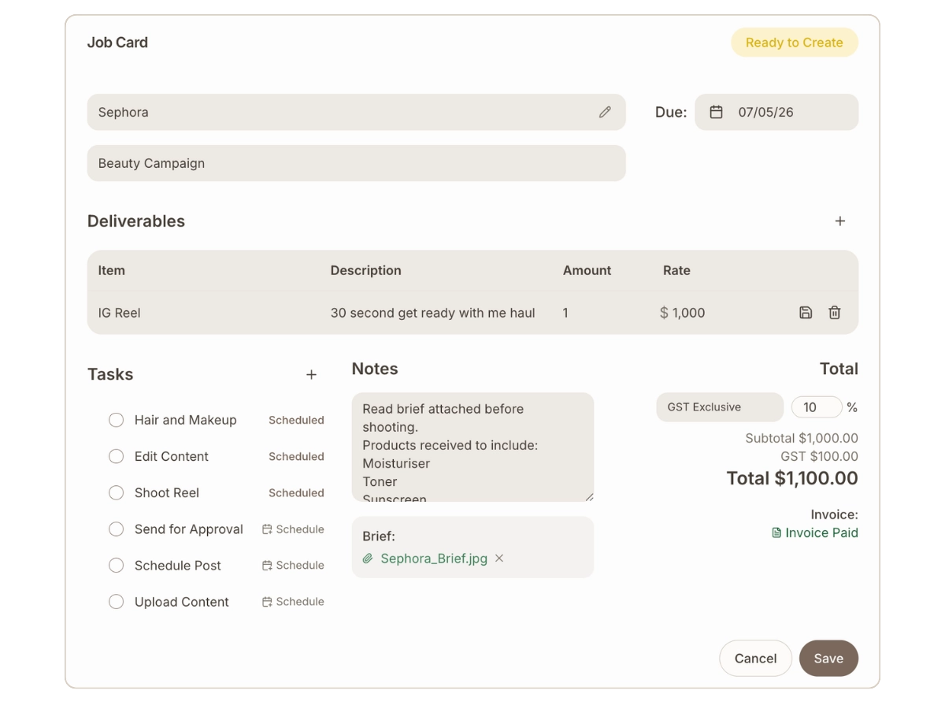Click the Scheduled label for Edit Content
This screenshot has width=945, height=709.
(296, 456)
